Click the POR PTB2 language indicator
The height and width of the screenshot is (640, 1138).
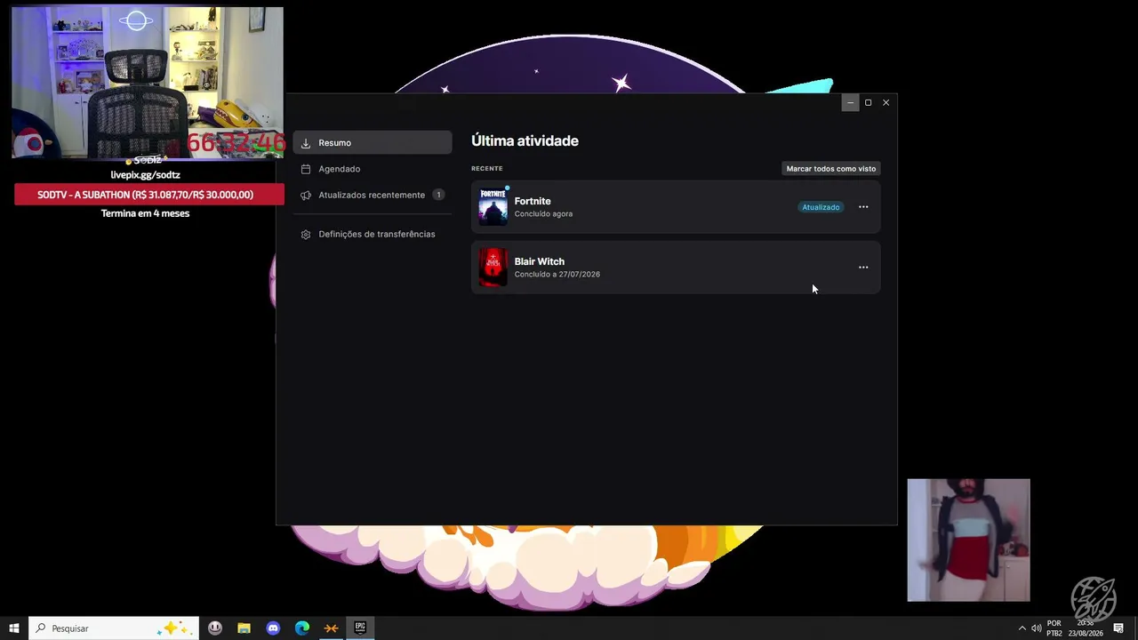[x=1054, y=628]
